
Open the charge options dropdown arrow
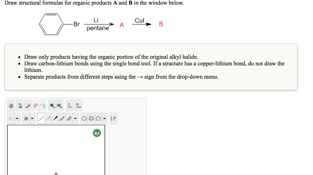[x=32, y=118]
